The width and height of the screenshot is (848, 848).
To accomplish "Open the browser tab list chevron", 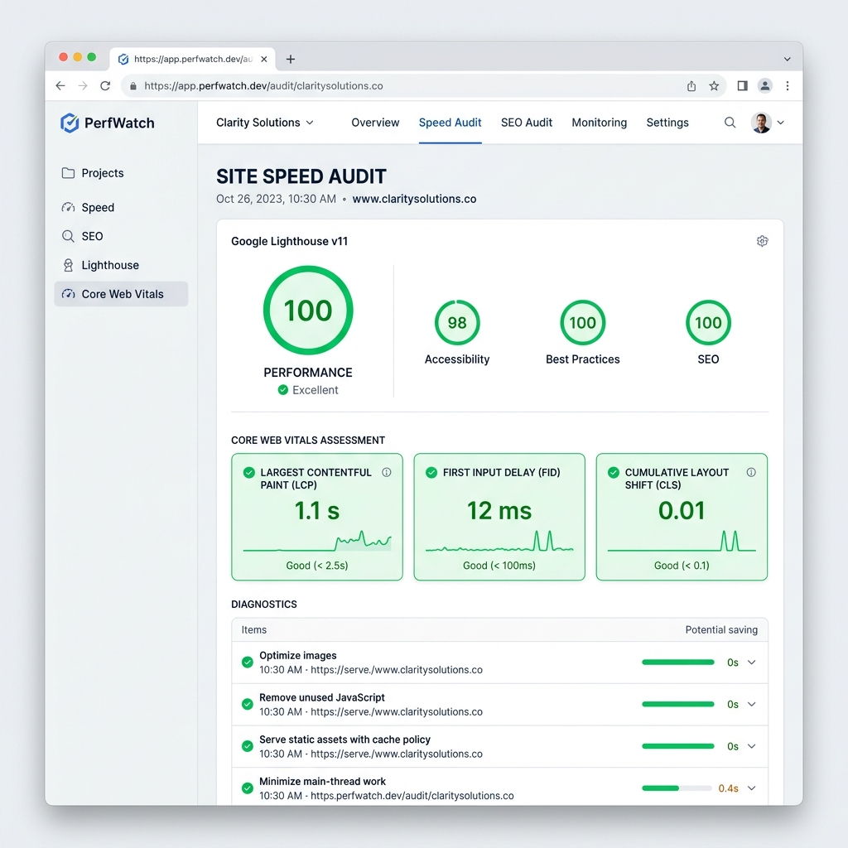I will pyautogui.click(x=788, y=59).
